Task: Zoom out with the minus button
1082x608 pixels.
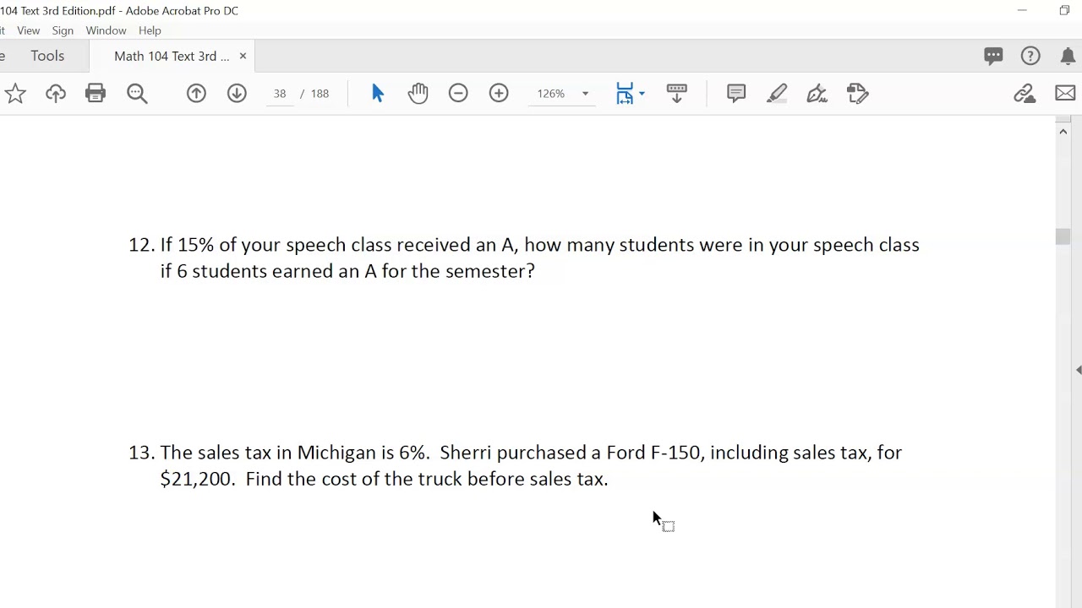Action: pyautogui.click(x=458, y=94)
